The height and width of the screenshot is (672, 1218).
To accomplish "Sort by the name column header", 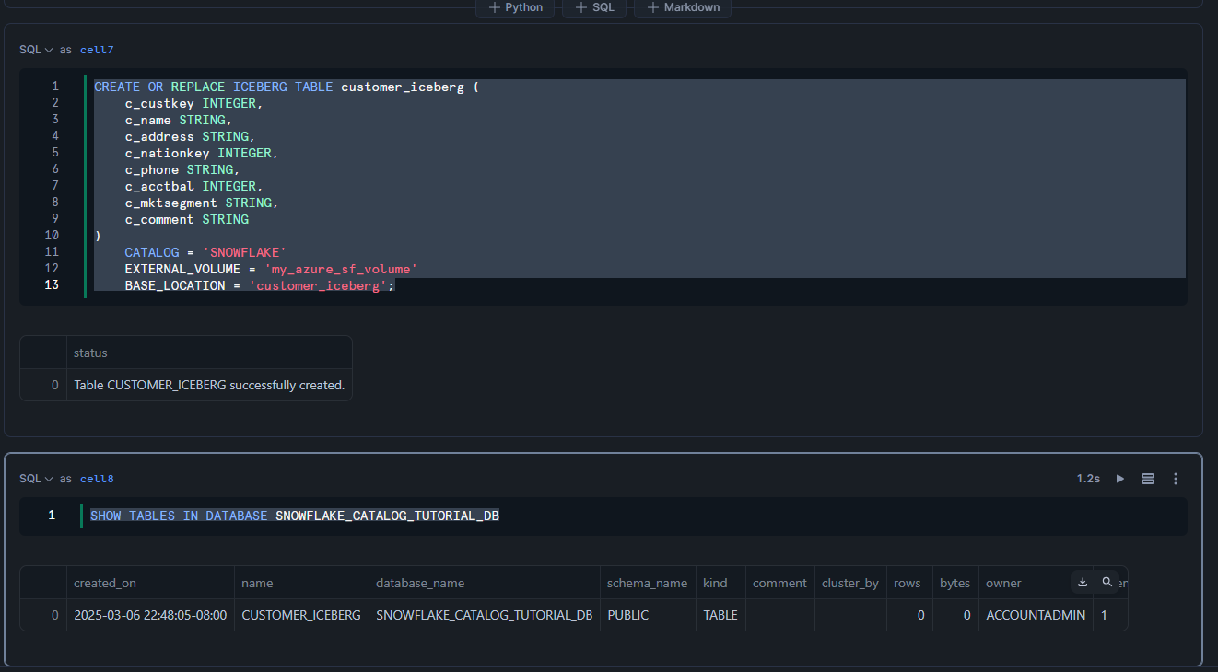I will tap(301, 583).
